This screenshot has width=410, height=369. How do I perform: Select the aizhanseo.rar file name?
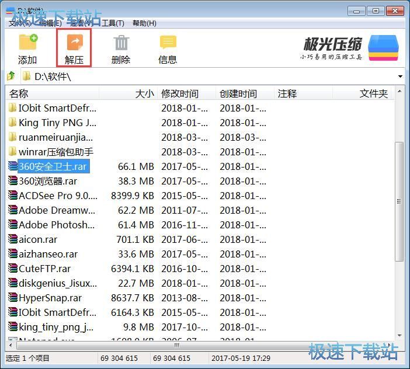click(x=48, y=254)
